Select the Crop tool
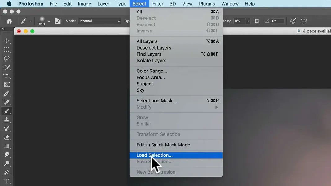This screenshot has height=186, width=331. click(7, 76)
